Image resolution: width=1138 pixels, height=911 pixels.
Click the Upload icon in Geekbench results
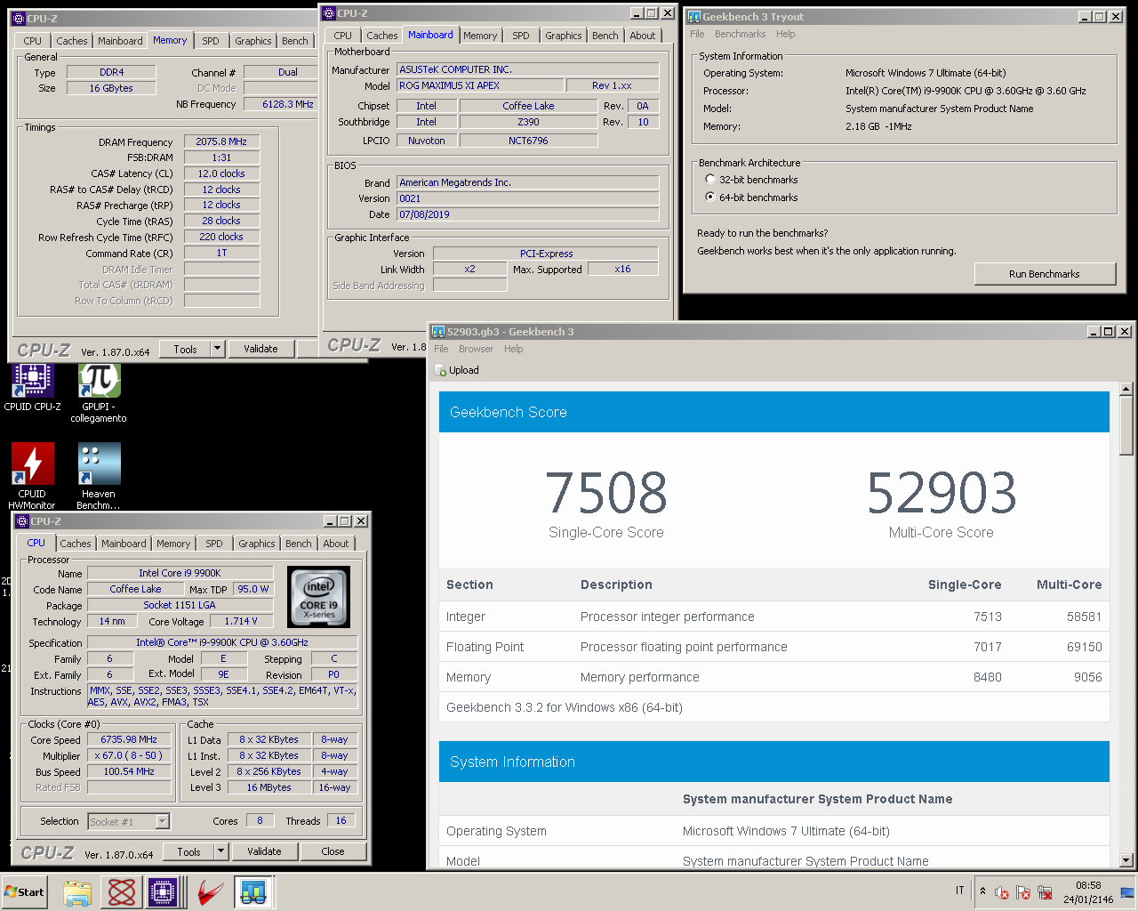[x=441, y=371]
